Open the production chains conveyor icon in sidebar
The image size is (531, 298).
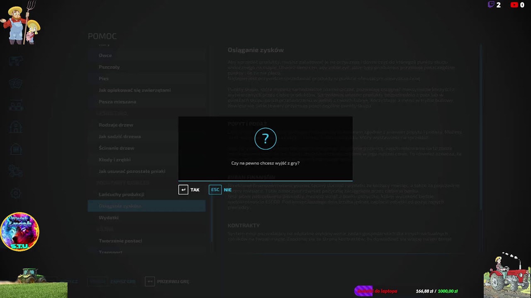point(16,105)
